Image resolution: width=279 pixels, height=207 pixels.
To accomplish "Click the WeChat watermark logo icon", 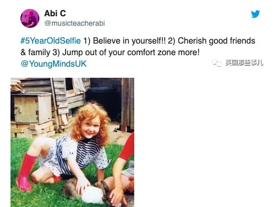I will (217, 63).
